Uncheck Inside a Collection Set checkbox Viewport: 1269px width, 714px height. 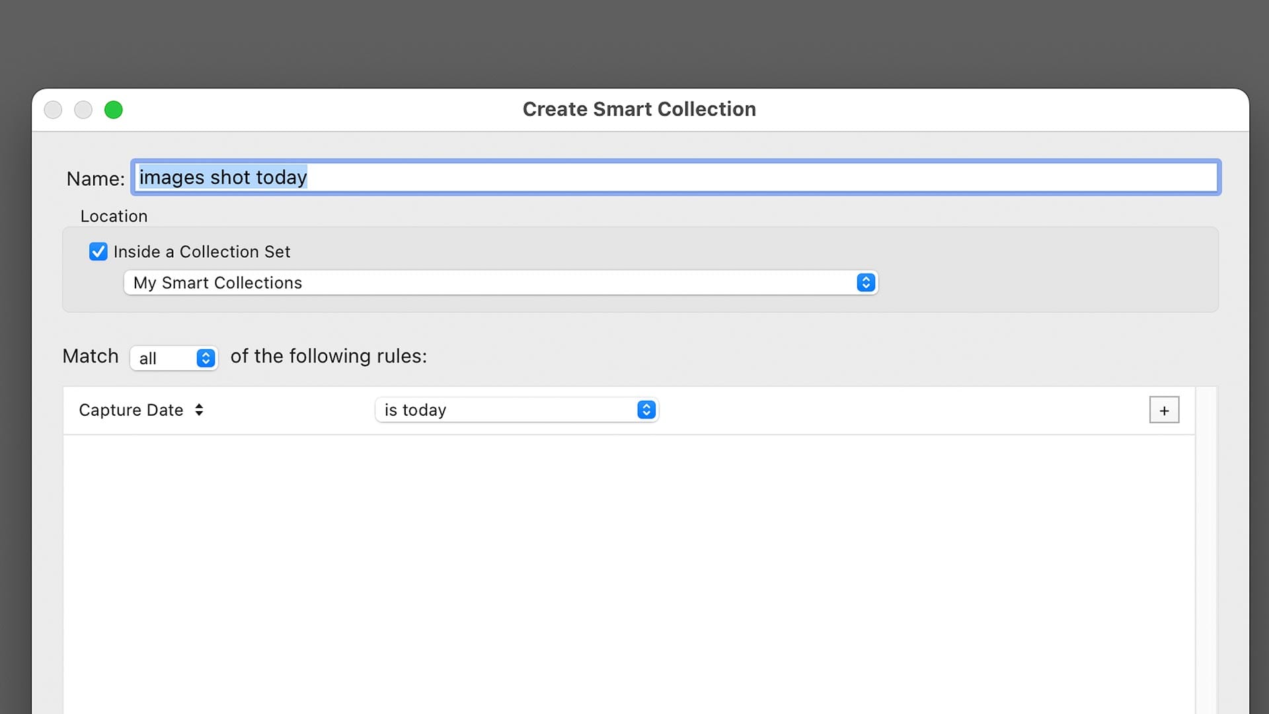(x=98, y=252)
